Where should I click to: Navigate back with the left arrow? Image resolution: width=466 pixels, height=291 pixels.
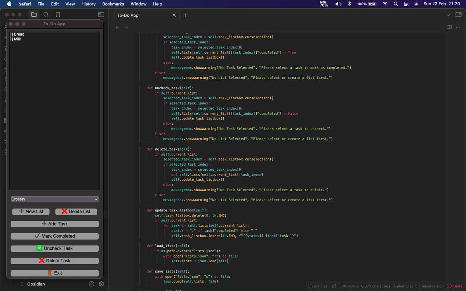click(x=117, y=27)
